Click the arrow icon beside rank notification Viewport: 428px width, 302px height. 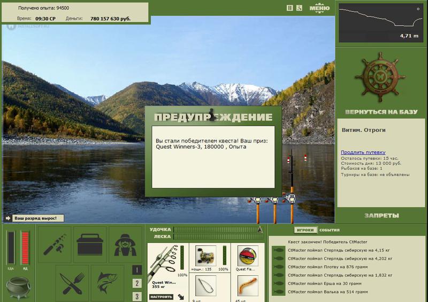point(8,218)
